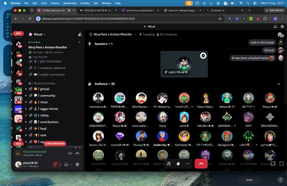Switch to NZDUSD browser tab

point(98,11)
